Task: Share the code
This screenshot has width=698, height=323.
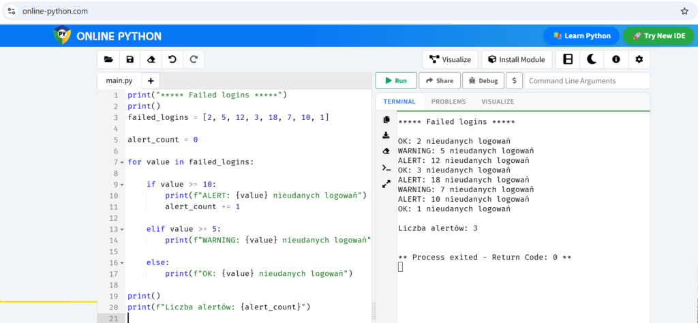Action: click(x=440, y=81)
